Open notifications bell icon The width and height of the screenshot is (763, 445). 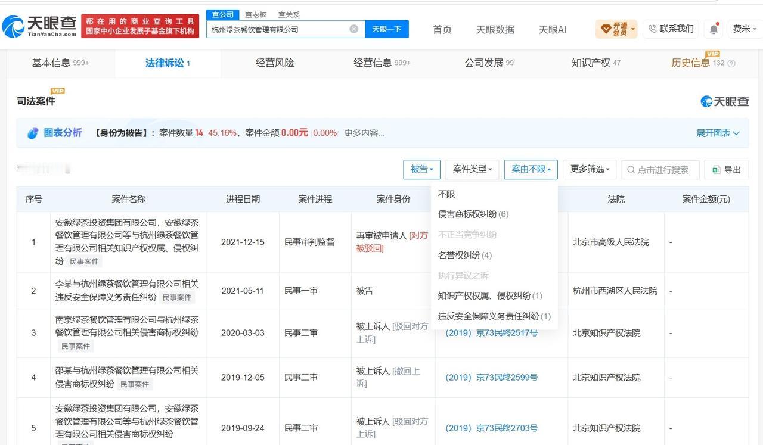pos(714,29)
